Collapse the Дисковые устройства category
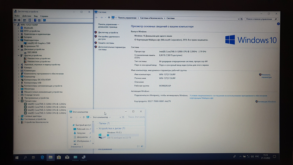 [18, 49]
